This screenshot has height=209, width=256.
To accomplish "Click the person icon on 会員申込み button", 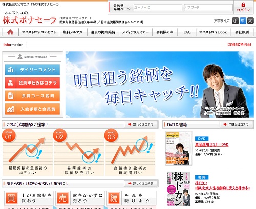I will click(10, 83).
